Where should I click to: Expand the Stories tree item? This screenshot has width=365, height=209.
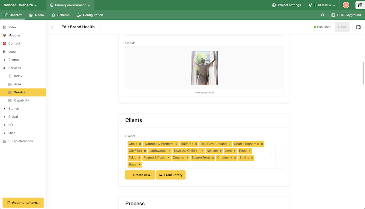(x=4, y=109)
